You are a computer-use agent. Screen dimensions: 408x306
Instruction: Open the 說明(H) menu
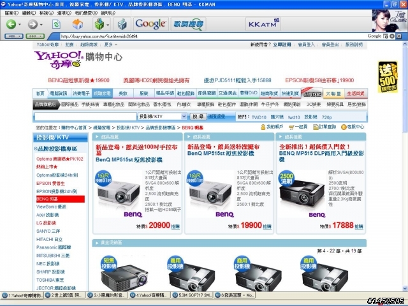pos(108,13)
